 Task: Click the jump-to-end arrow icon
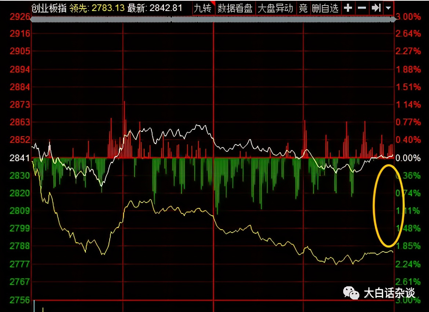(376, 8)
